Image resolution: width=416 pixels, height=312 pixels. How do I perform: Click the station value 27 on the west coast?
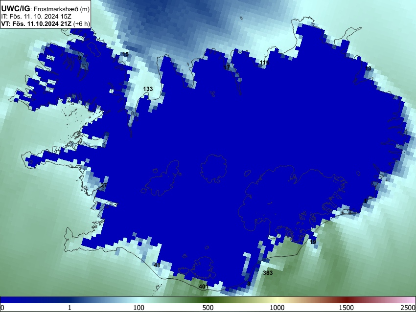104,185
